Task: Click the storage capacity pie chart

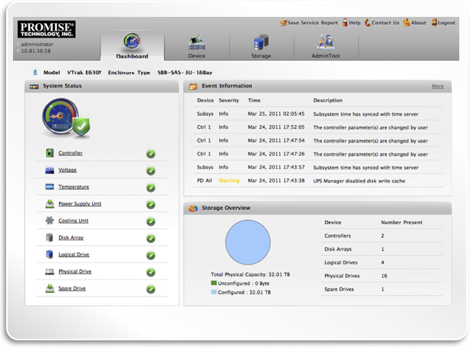Action: [x=248, y=242]
